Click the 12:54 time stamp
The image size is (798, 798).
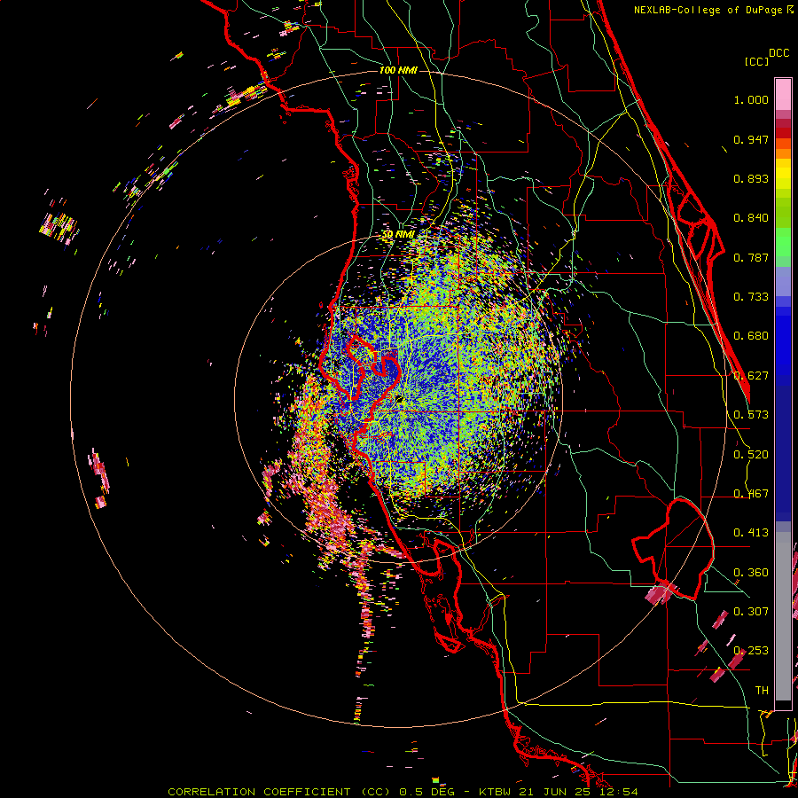(x=618, y=792)
